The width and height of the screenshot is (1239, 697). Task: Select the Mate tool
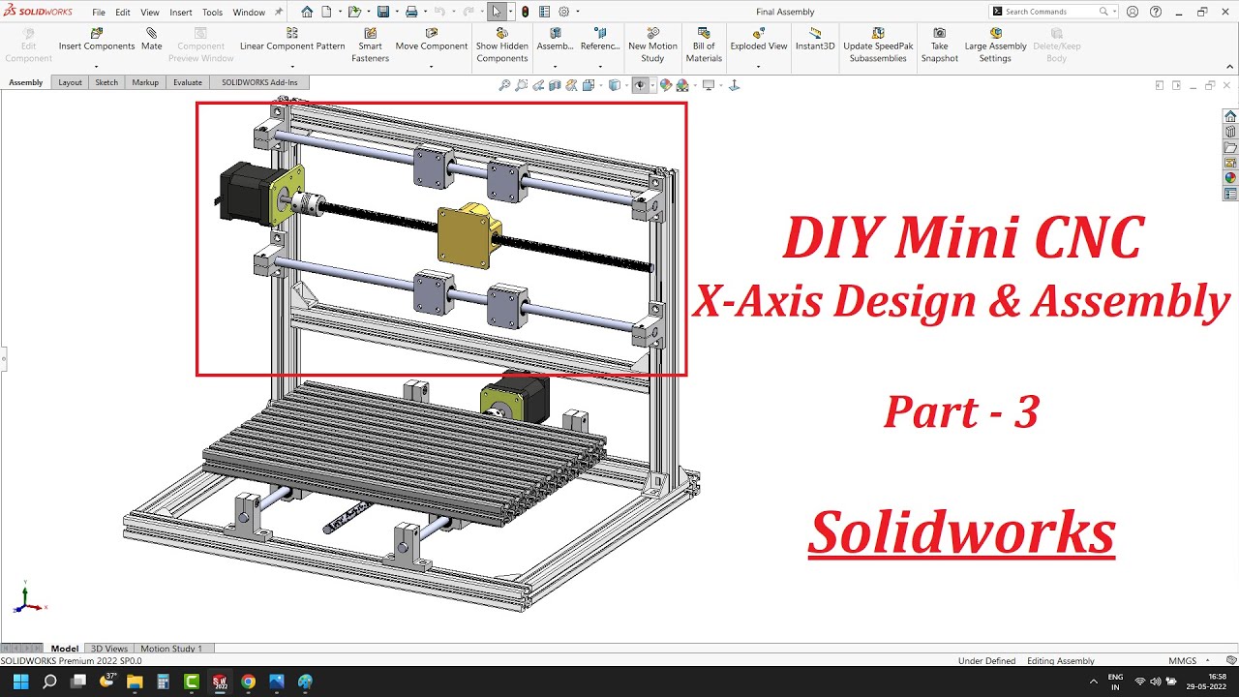152,40
